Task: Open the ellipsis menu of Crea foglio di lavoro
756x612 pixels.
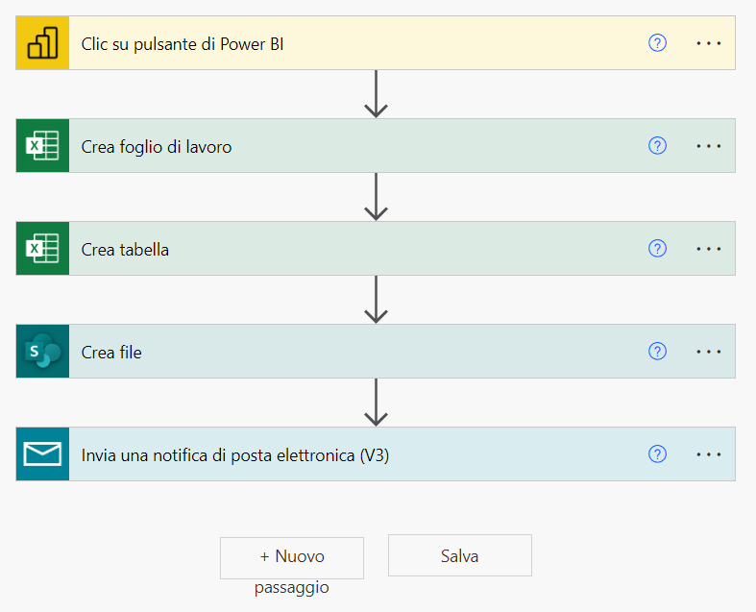Action: pos(708,146)
